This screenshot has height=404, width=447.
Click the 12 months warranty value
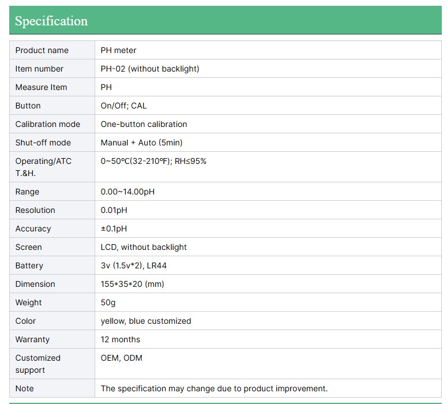pyautogui.click(x=120, y=339)
